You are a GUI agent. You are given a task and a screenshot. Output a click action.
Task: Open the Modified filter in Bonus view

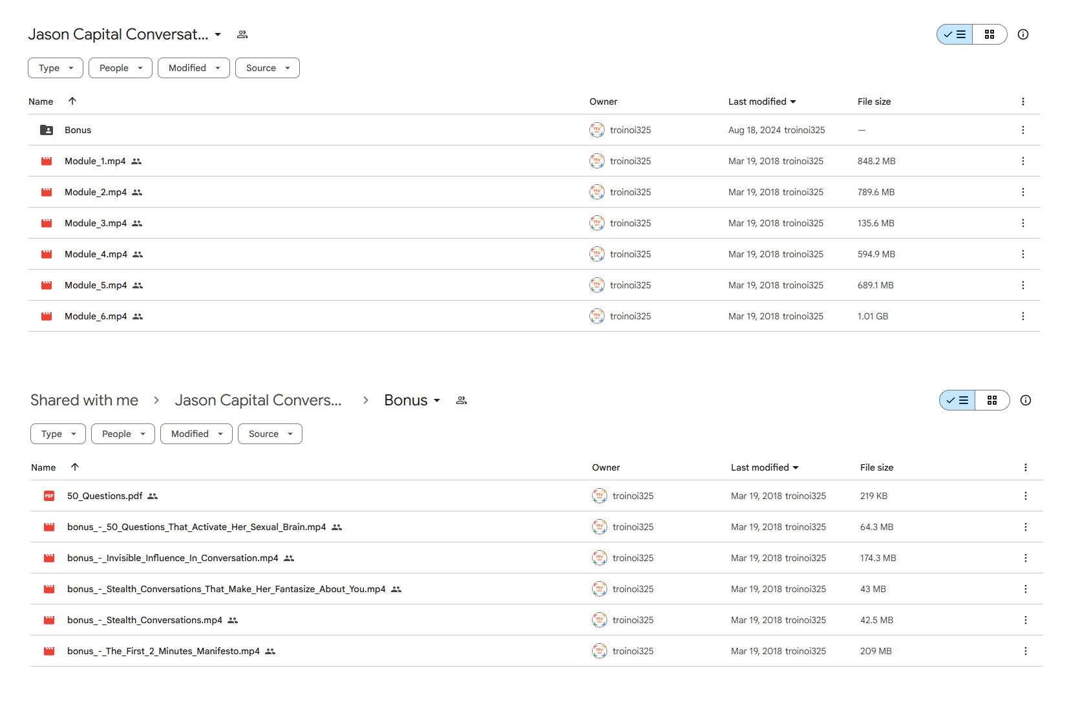196,434
